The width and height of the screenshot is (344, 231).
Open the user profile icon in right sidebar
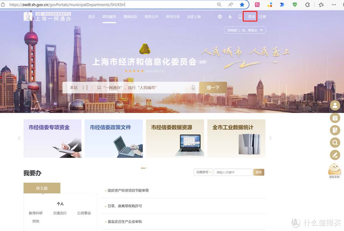335,105
